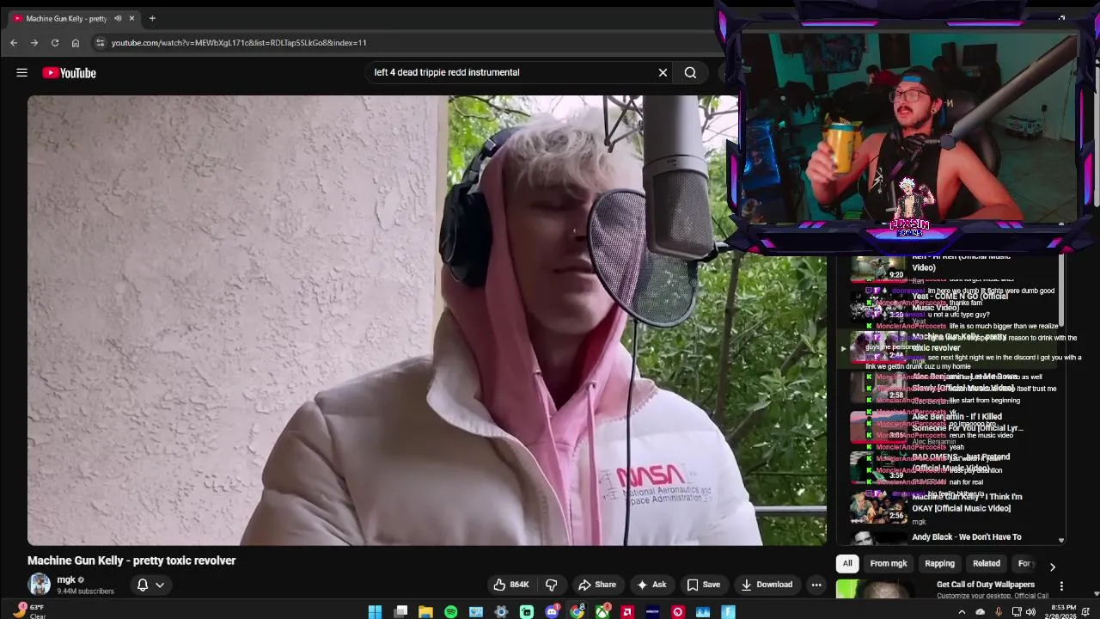Click into the YouTube search field

point(511,73)
